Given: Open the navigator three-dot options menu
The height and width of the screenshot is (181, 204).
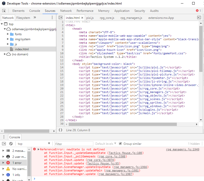Looking at the screenshot, I should pyautogui.click(x=52, y=17).
